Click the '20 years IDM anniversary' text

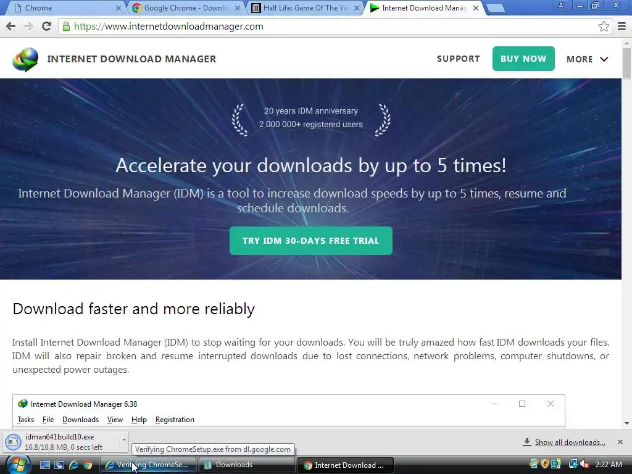[x=311, y=111]
